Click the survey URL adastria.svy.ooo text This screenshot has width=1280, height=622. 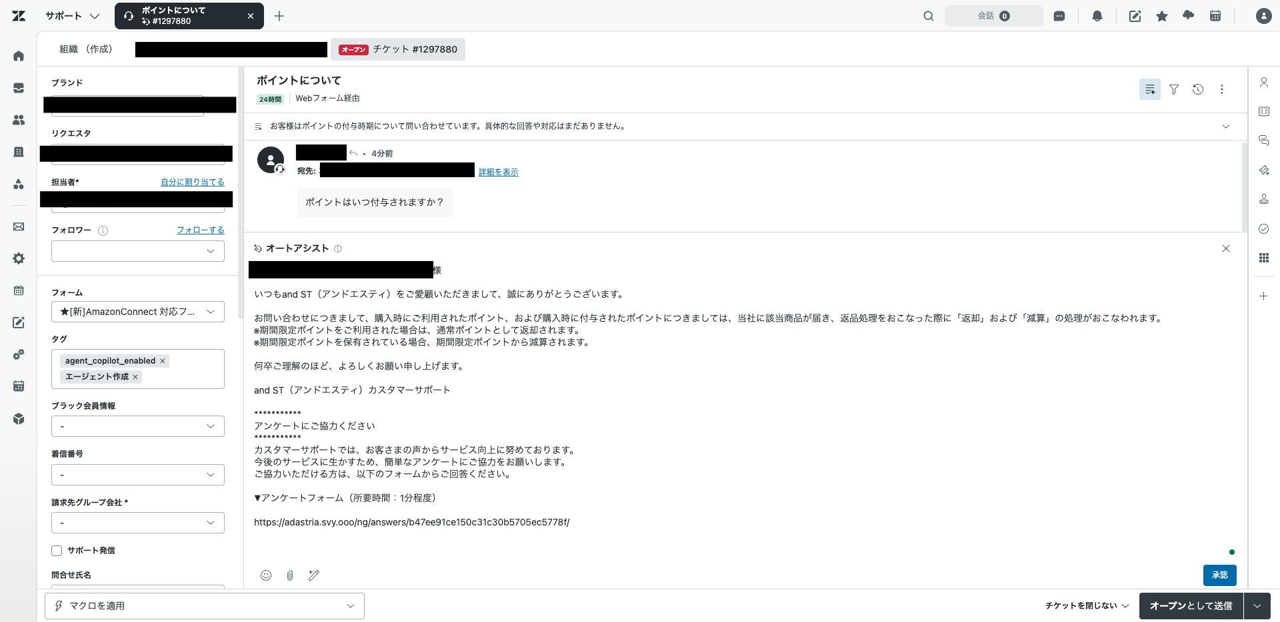point(412,522)
